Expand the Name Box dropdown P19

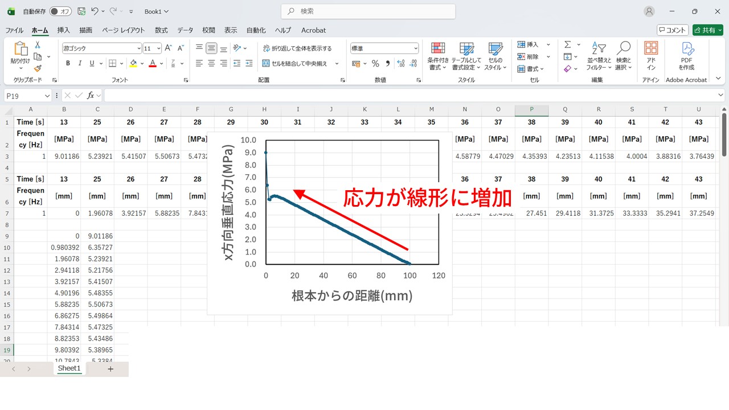coord(46,96)
